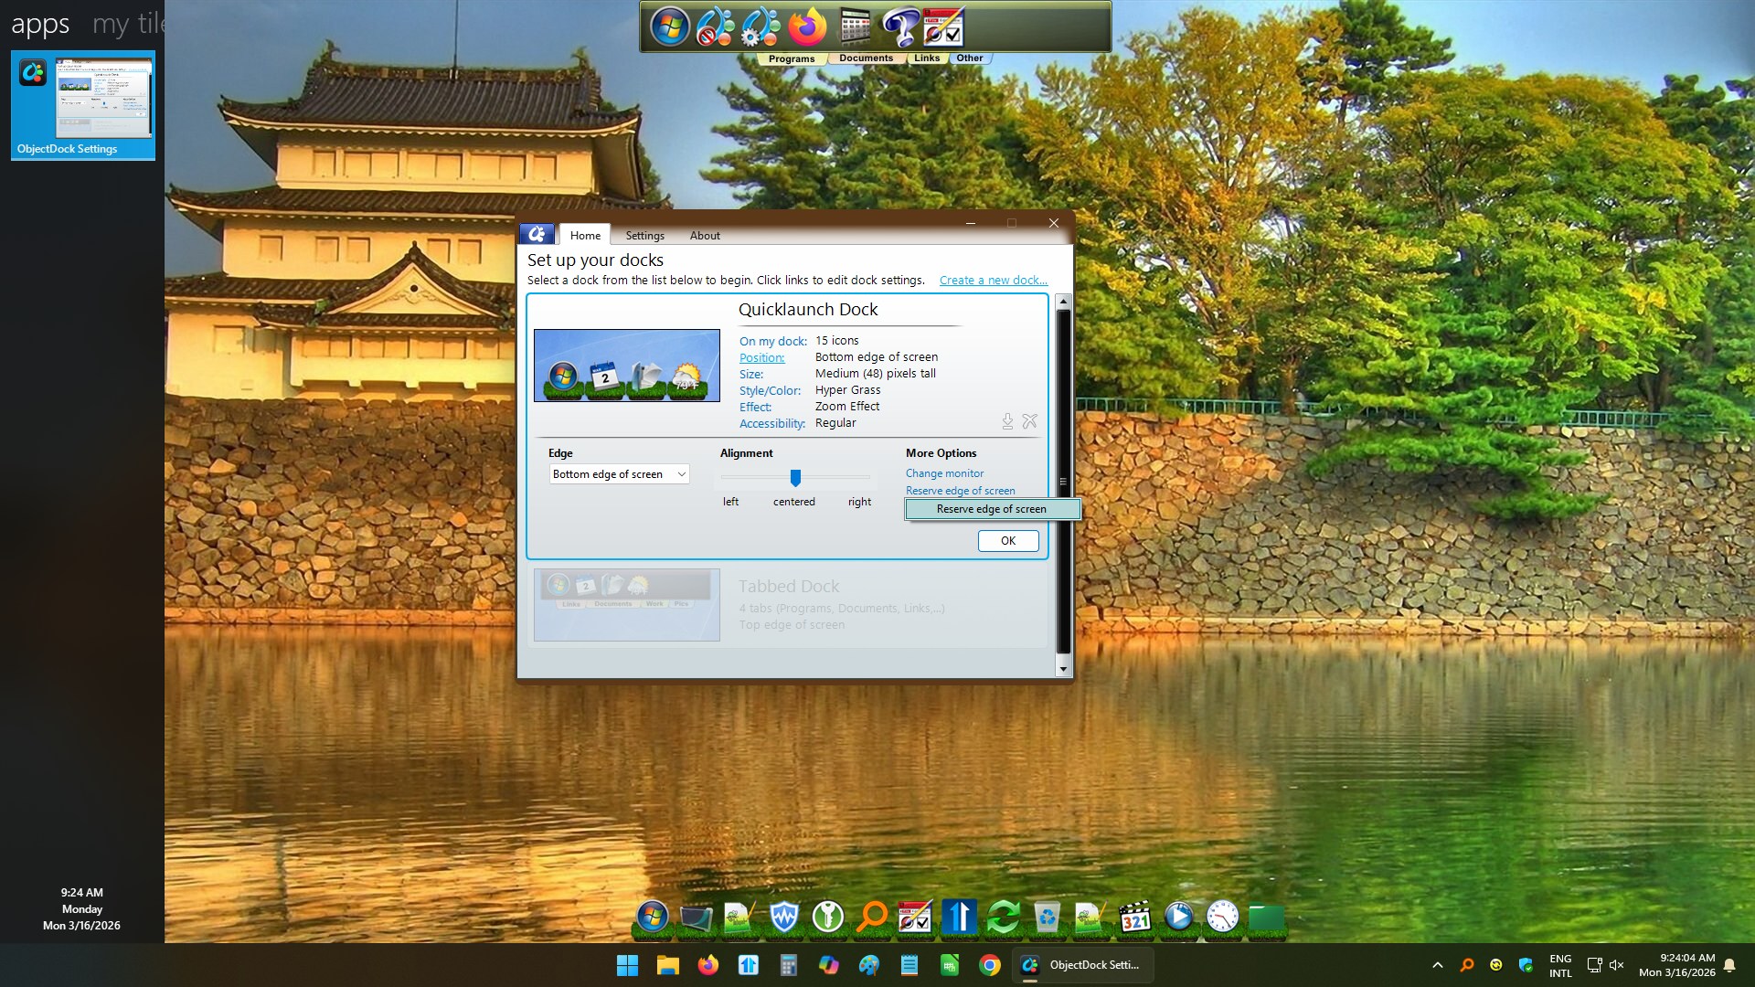Click the delete dock X icon
The height and width of the screenshot is (987, 1755).
click(x=1030, y=421)
